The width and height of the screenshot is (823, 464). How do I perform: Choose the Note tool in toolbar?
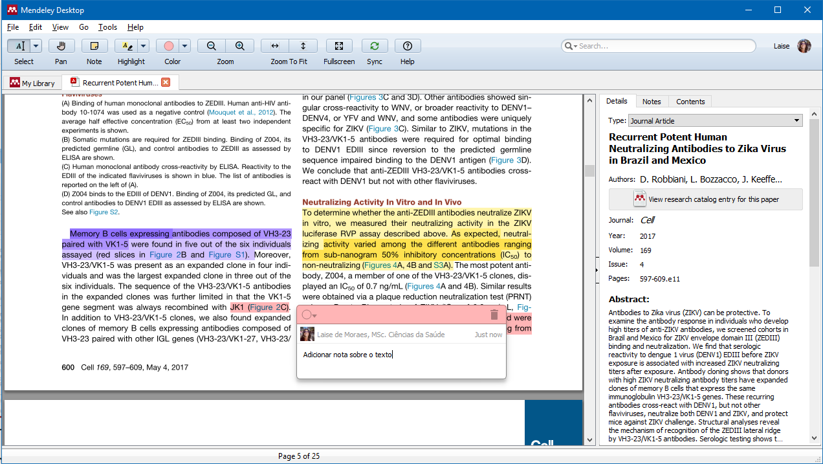pos(94,46)
